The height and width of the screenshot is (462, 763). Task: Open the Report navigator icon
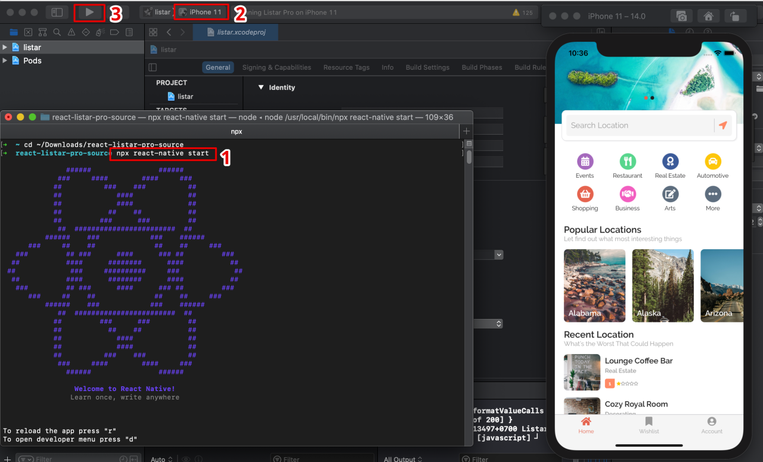(x=129, y=32)
